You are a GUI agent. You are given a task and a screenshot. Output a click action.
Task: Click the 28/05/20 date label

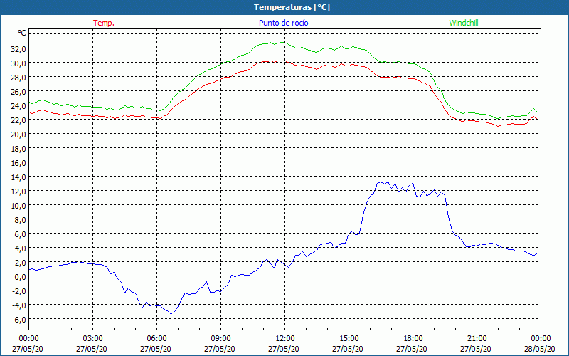[540, 349]
